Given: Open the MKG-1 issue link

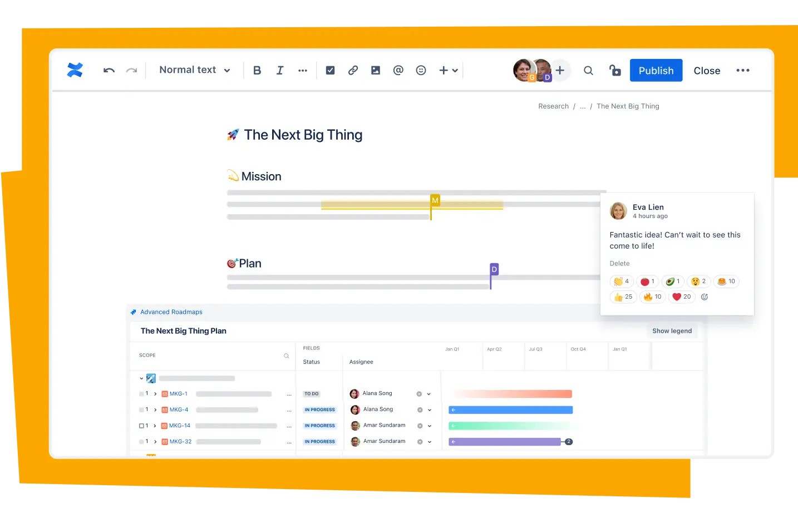Looking at the screenshot, I should click(179, 394).
